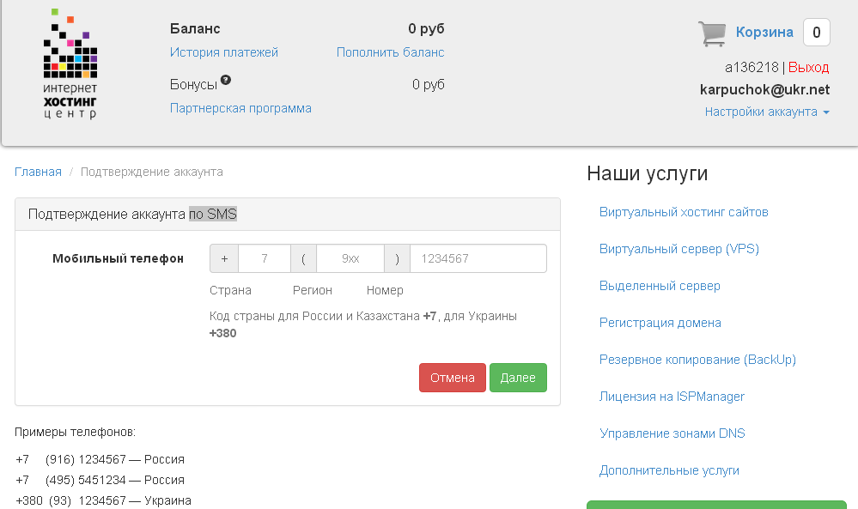
Task: Go to Главная in the breadcrumb
Action: (38, 172)
